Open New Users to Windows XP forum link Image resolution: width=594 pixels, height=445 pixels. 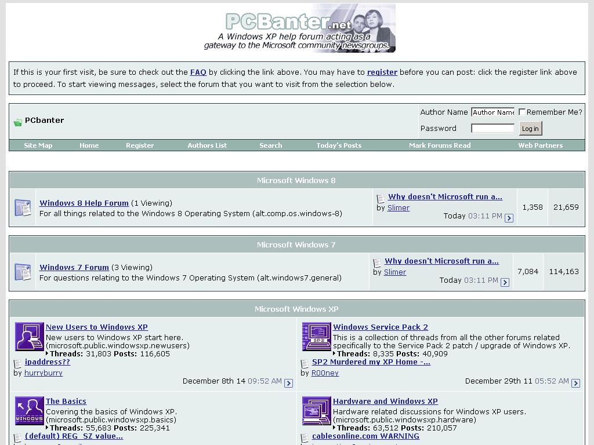pyautogui.click(x=97, y=327)
